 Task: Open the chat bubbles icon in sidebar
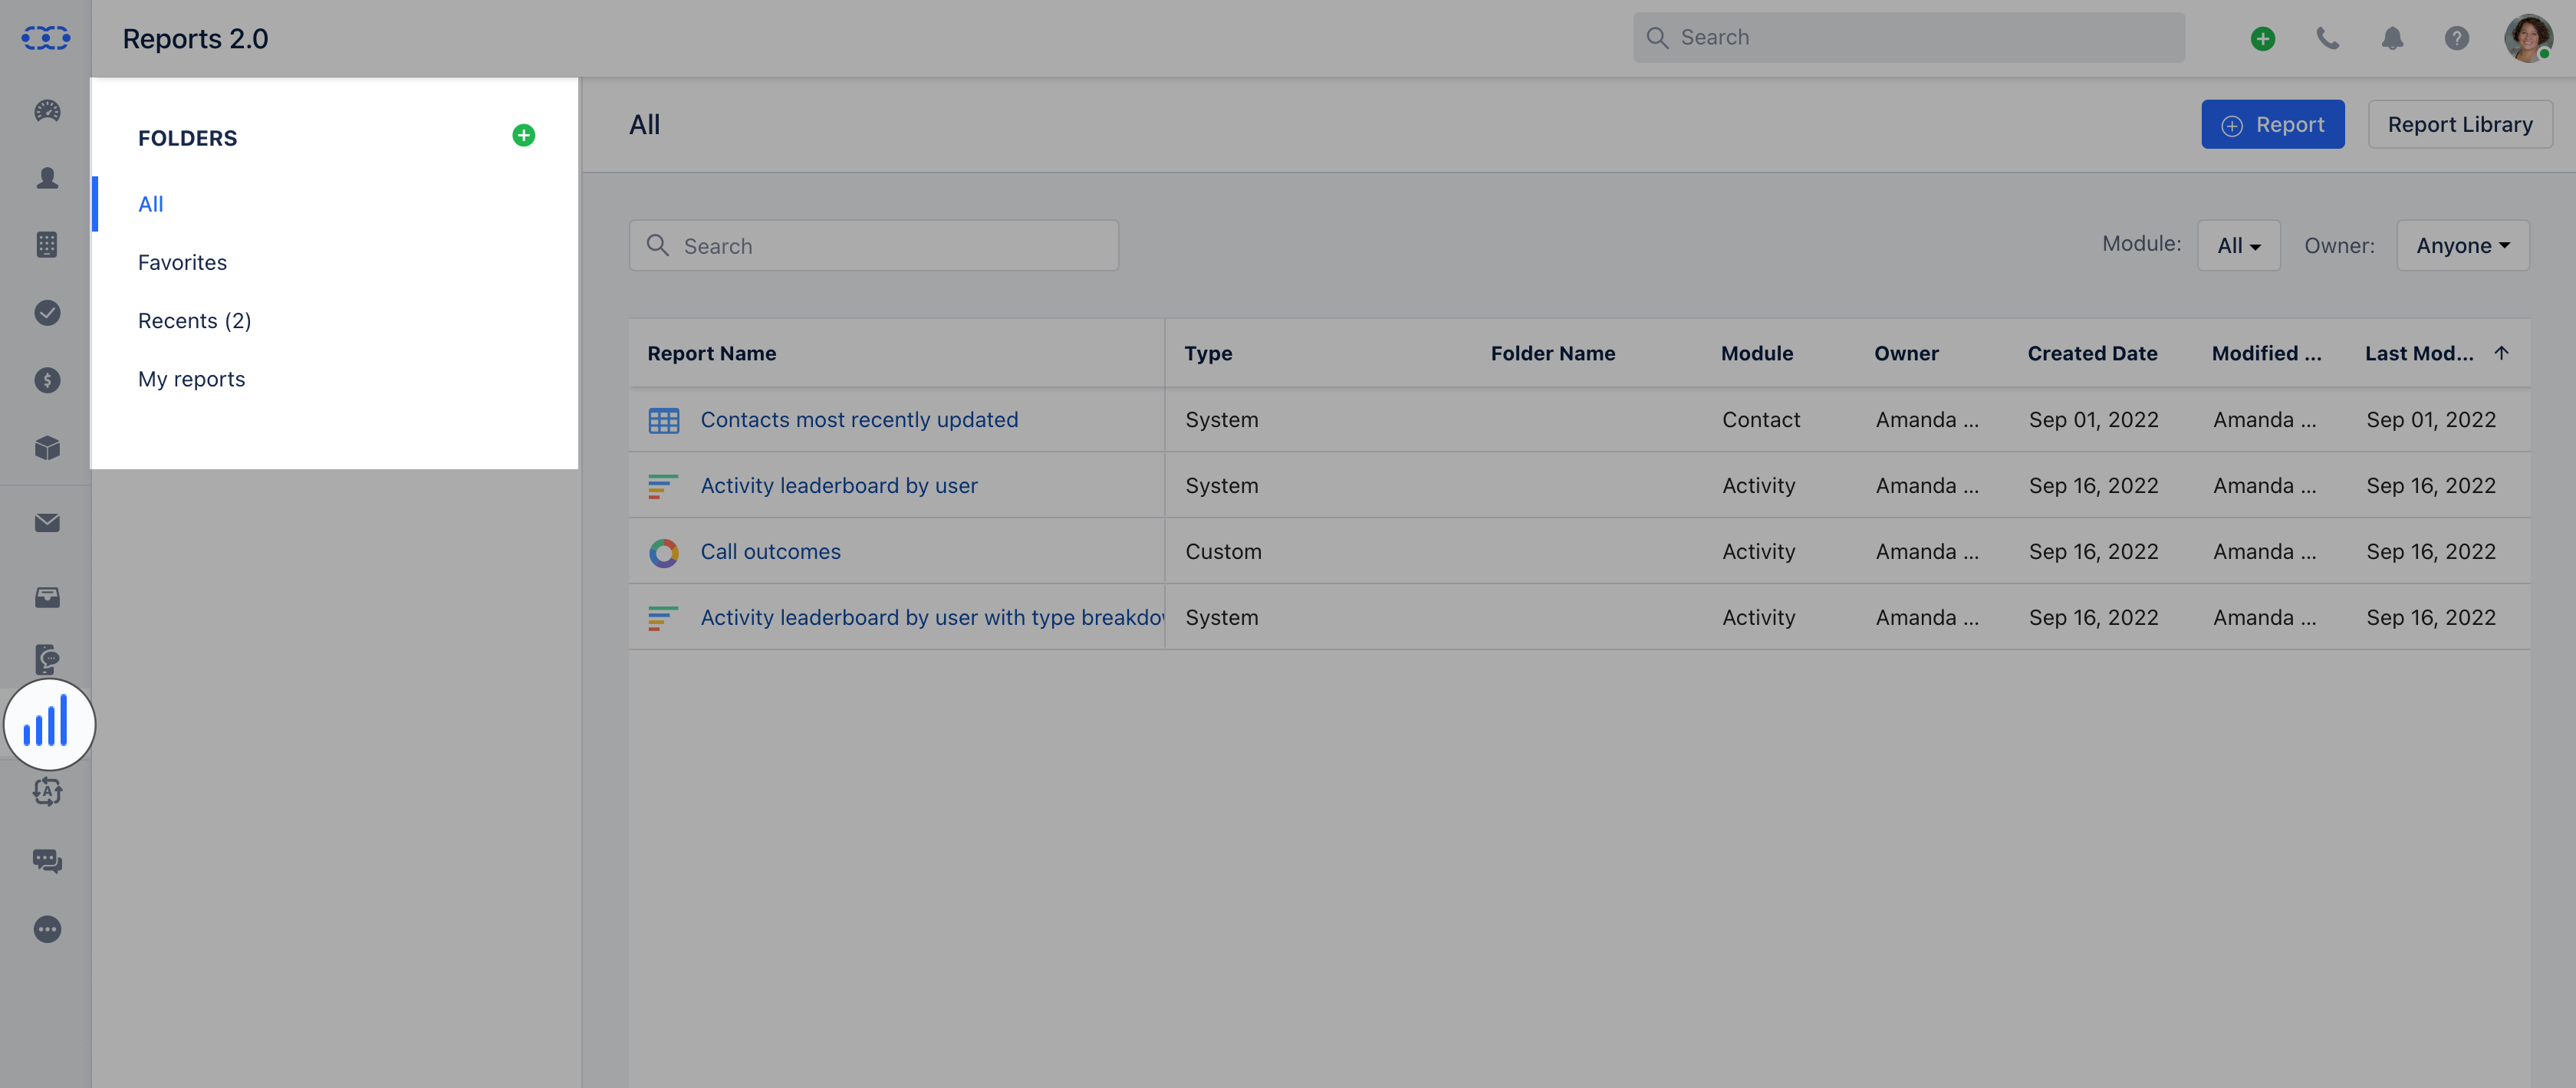[x=47, y=861]
